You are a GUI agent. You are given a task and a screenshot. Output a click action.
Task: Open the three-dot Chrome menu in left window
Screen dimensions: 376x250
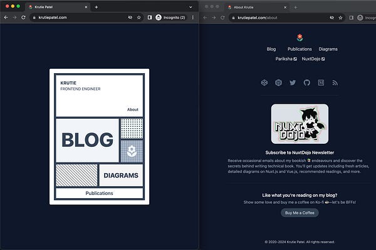pyautogui.click(x=193, y=17)
